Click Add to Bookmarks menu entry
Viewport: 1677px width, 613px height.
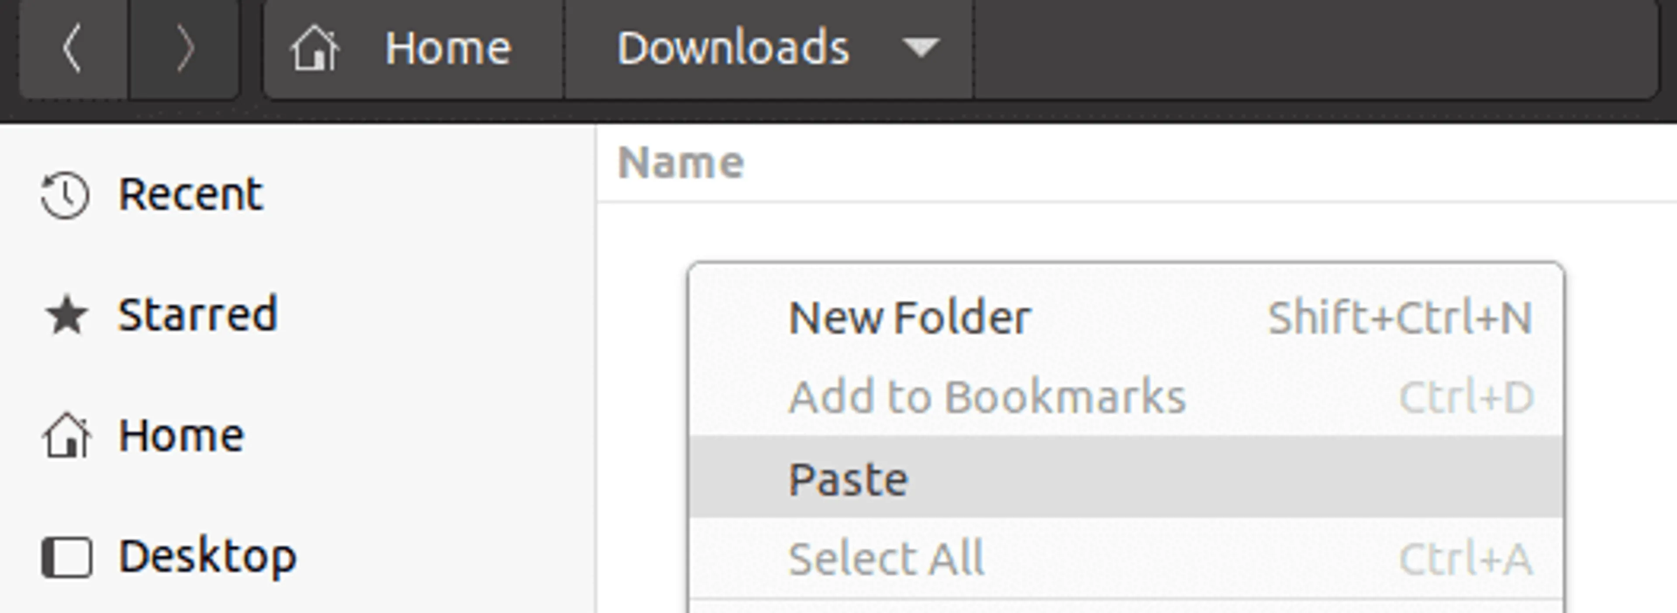pos(986,397)
